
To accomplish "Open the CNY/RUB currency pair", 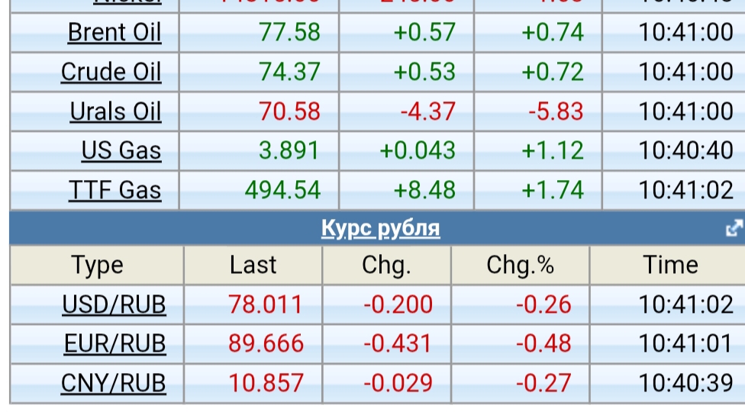I will point(113,382).
